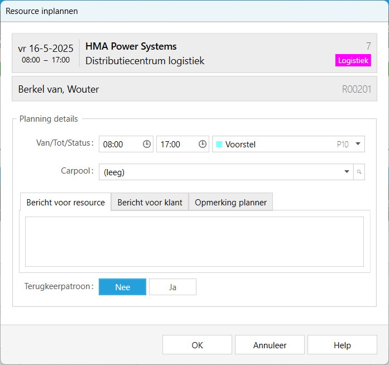Expand the Carpool dropdown arrow
Image resolution: width=389 pixels, height=365 pixels.
(x=347, y=172)
